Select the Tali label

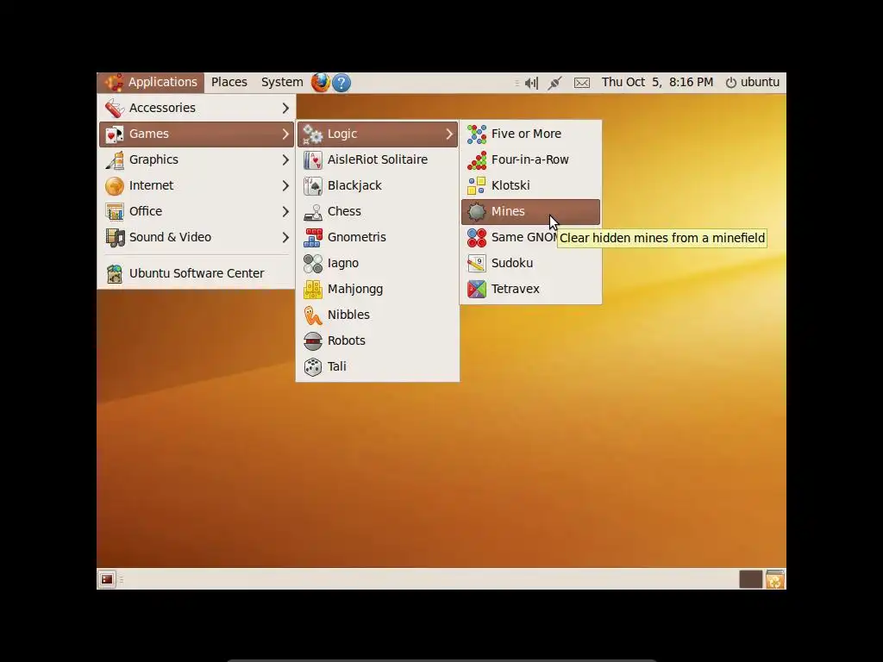coord(337,367)
